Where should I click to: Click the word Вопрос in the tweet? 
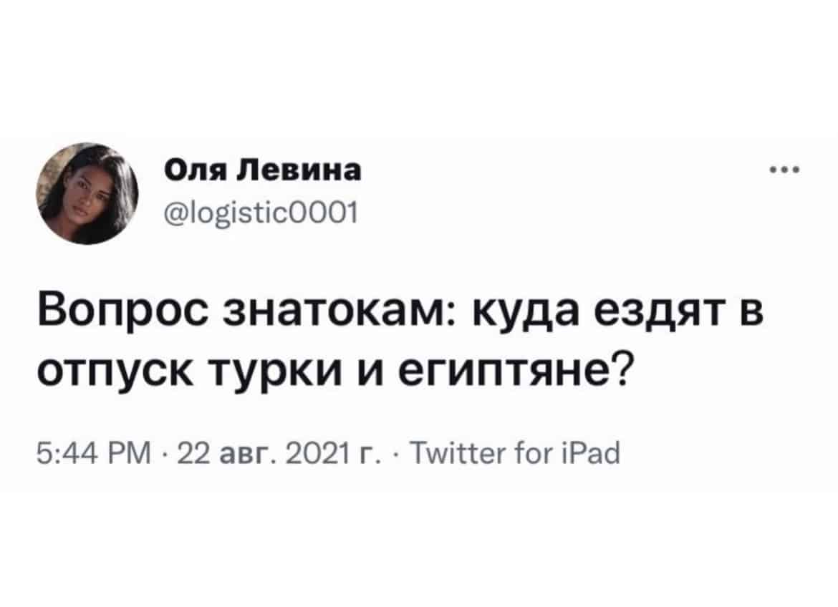coord(123,313)
